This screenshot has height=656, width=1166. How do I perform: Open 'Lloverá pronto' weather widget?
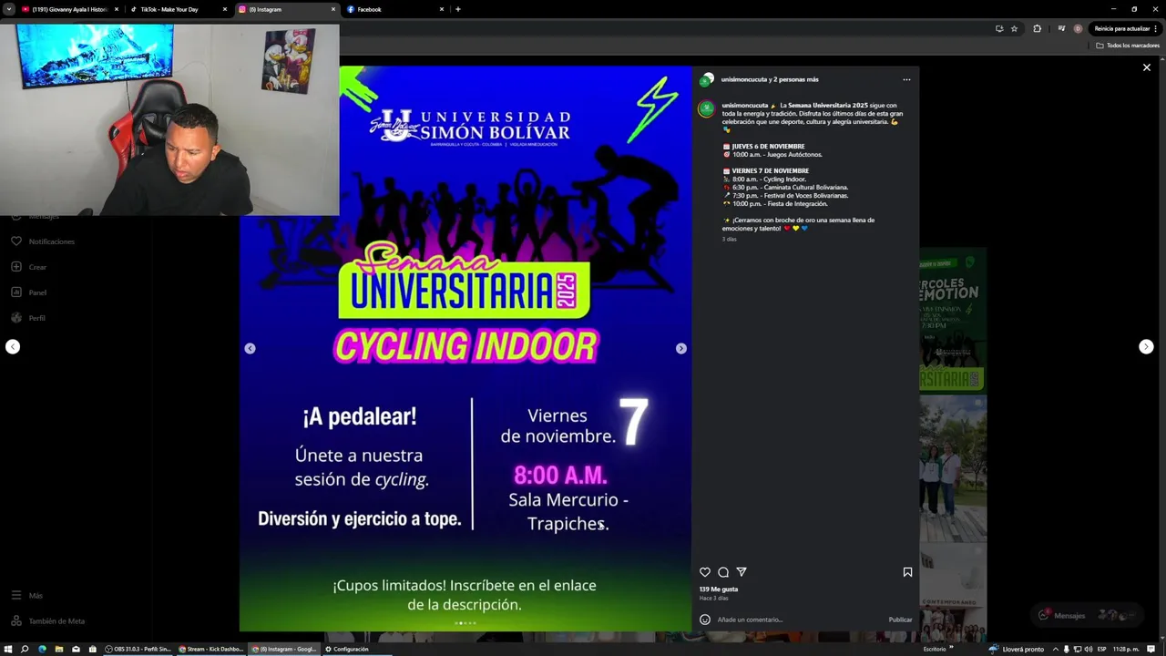coord(1017,649)
